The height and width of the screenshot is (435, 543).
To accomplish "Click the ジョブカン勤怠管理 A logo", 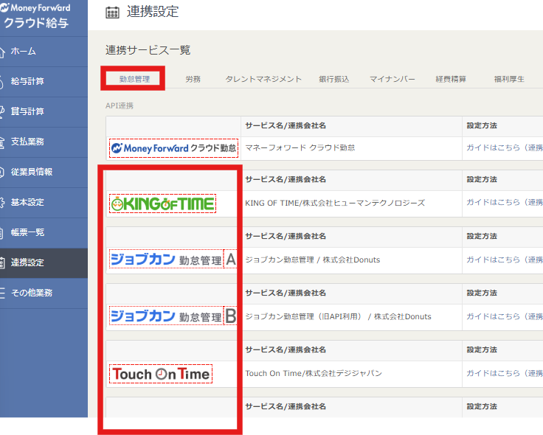I will (x=173, y=260).
